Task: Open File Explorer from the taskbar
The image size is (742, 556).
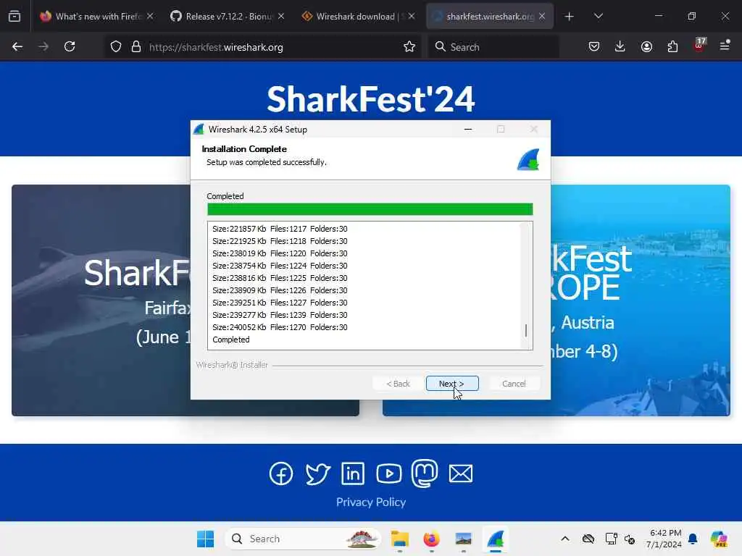Action: tap(400, 539)
